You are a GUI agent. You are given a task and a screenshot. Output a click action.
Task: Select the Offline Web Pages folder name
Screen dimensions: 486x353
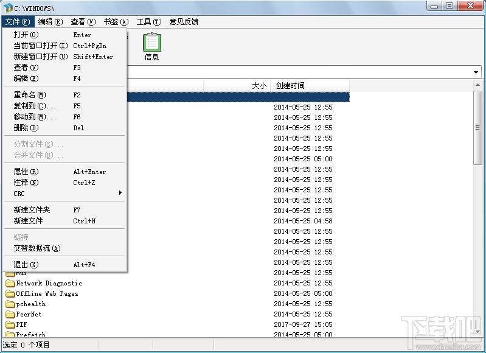click(x=47, y=293)
